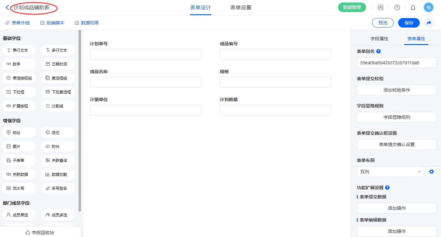Open 数据管理 green button
This screenshot has height=237, width=441.
[352, 7]
